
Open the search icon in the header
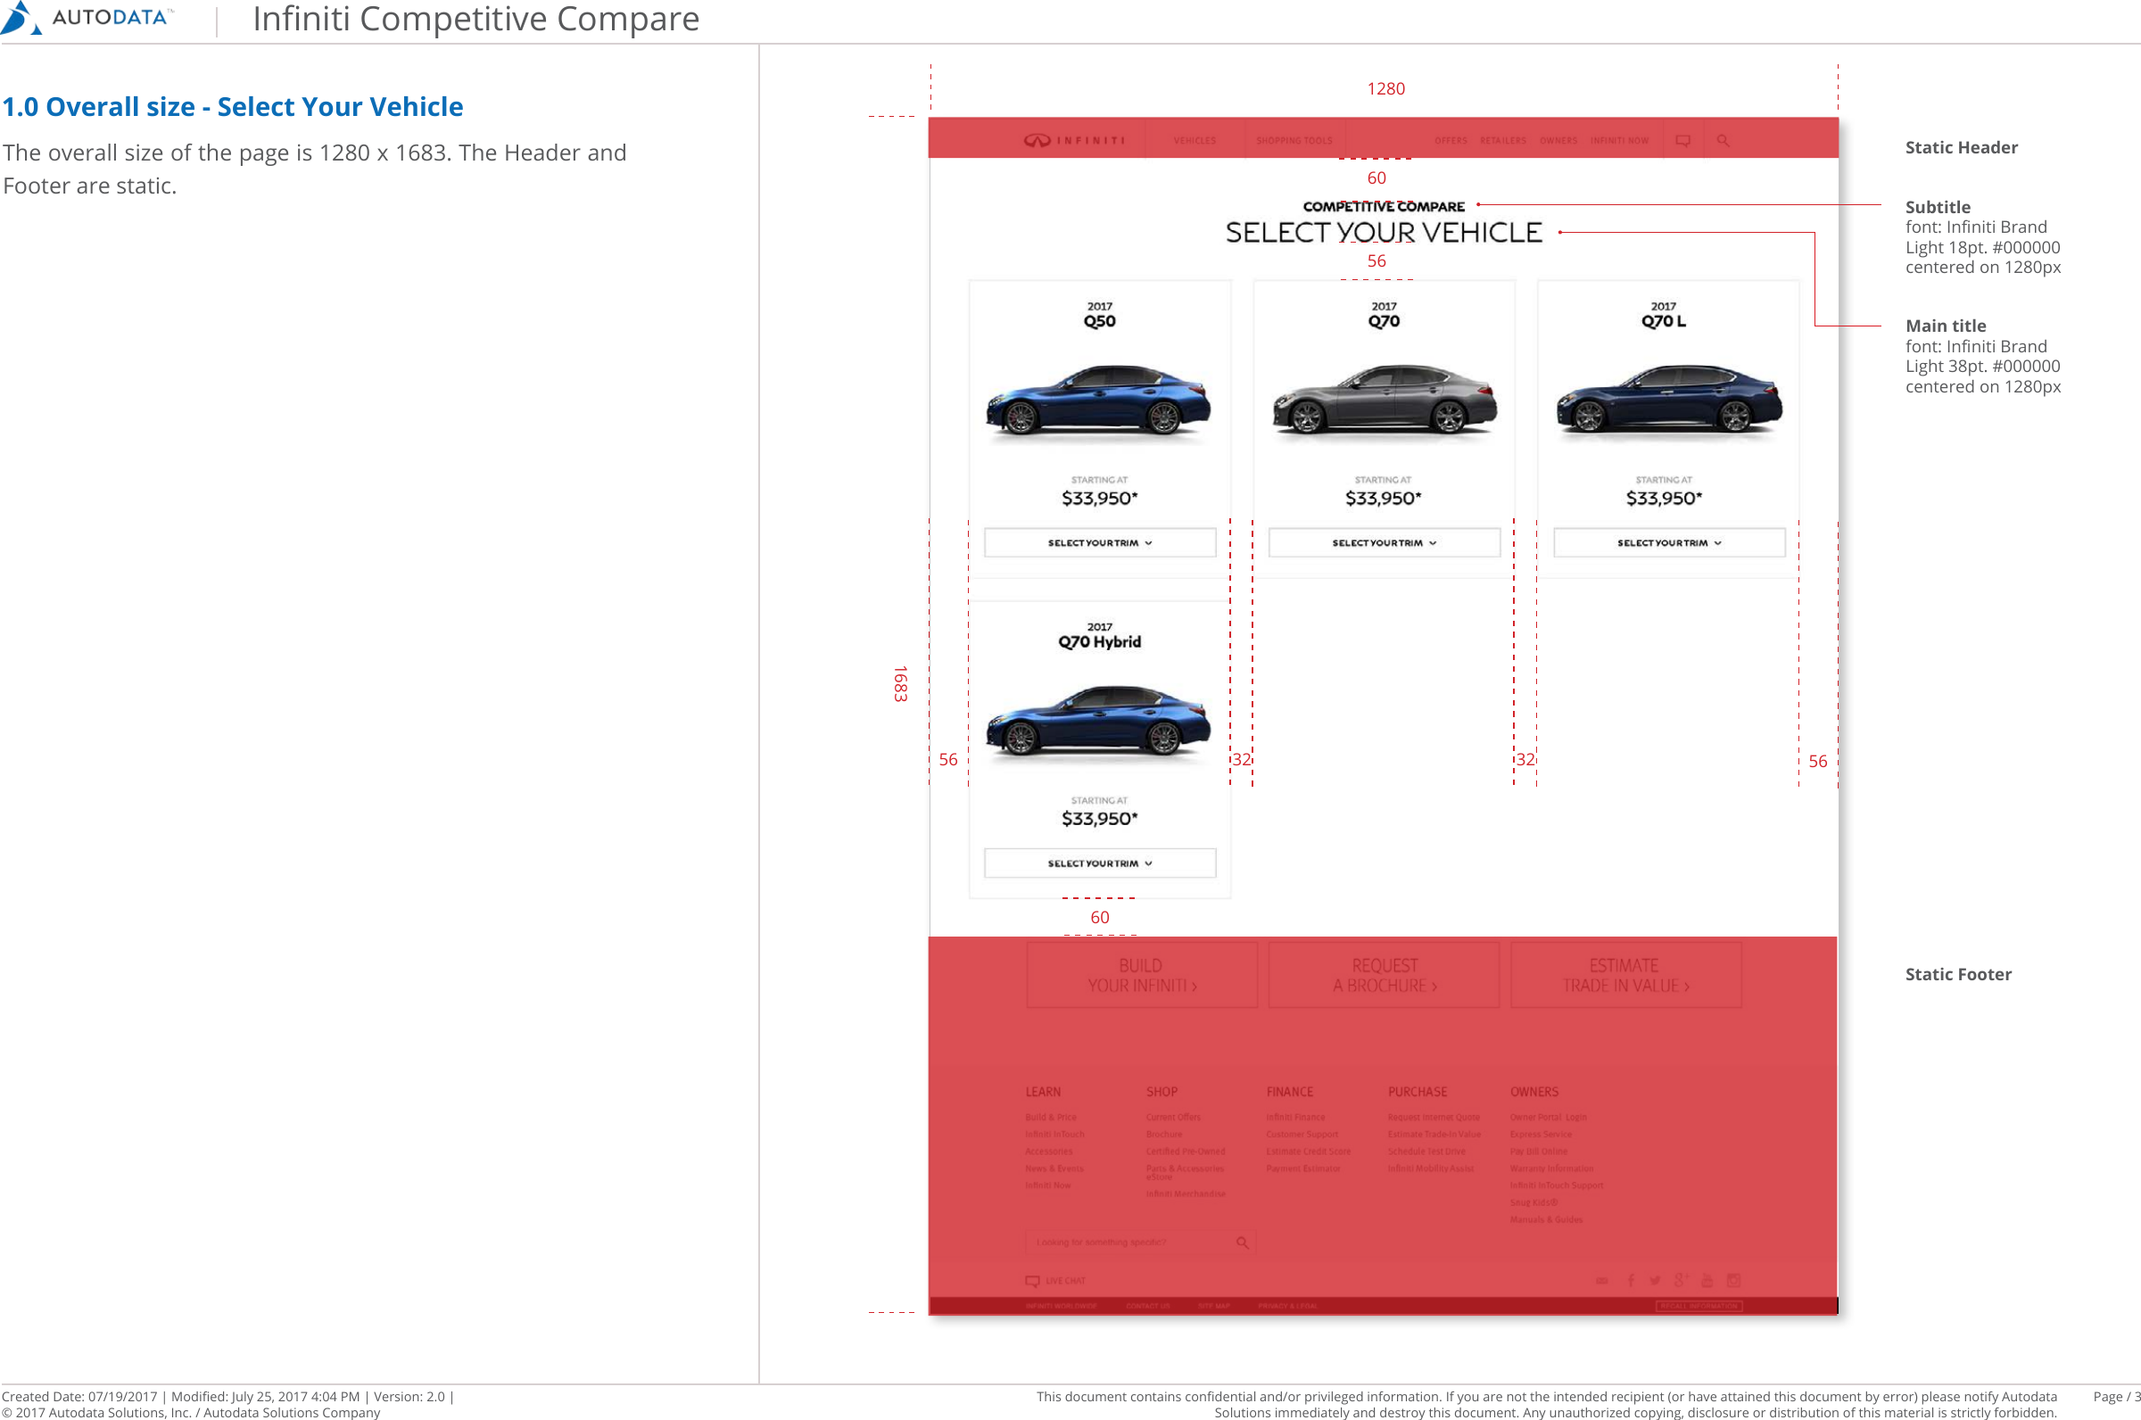point(1723,140)
